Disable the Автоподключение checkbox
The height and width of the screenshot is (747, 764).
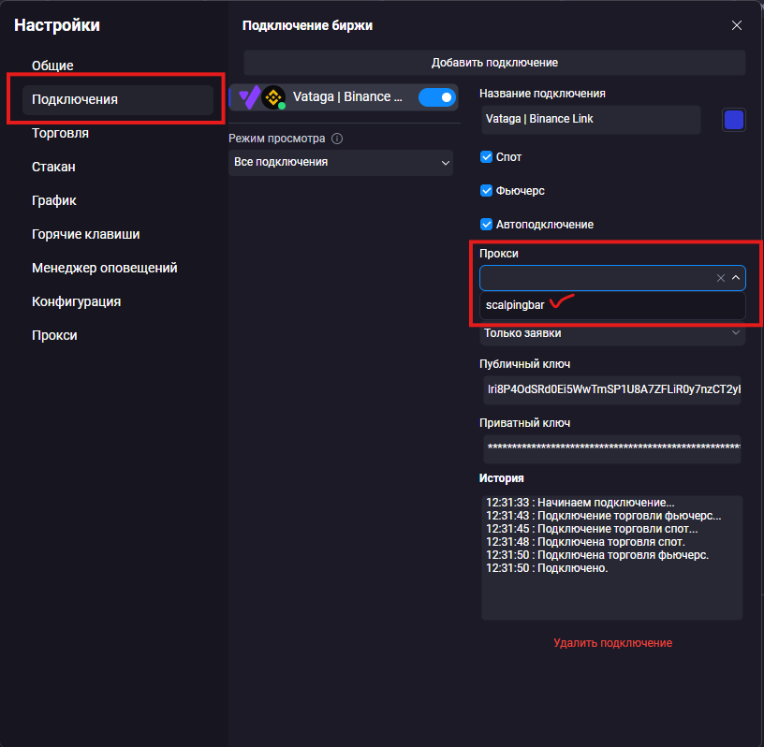tap(486, 224)
